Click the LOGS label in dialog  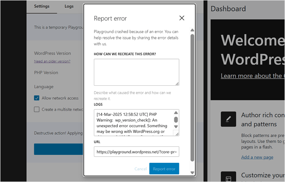[98, 104]
